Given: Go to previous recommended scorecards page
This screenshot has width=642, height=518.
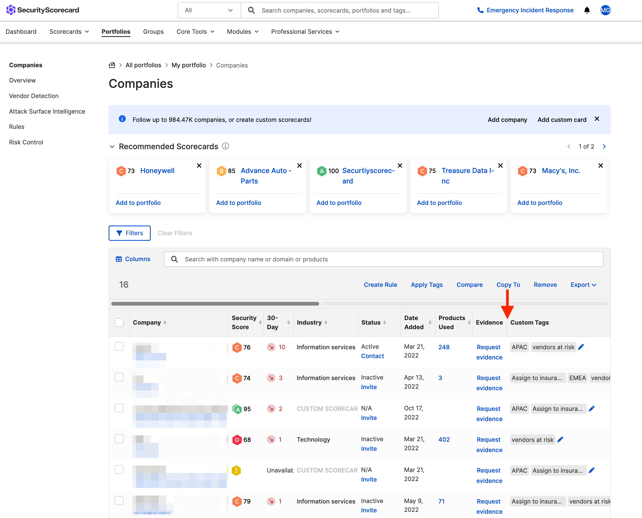Looking at the screenshot, I should tap(569, 147).
